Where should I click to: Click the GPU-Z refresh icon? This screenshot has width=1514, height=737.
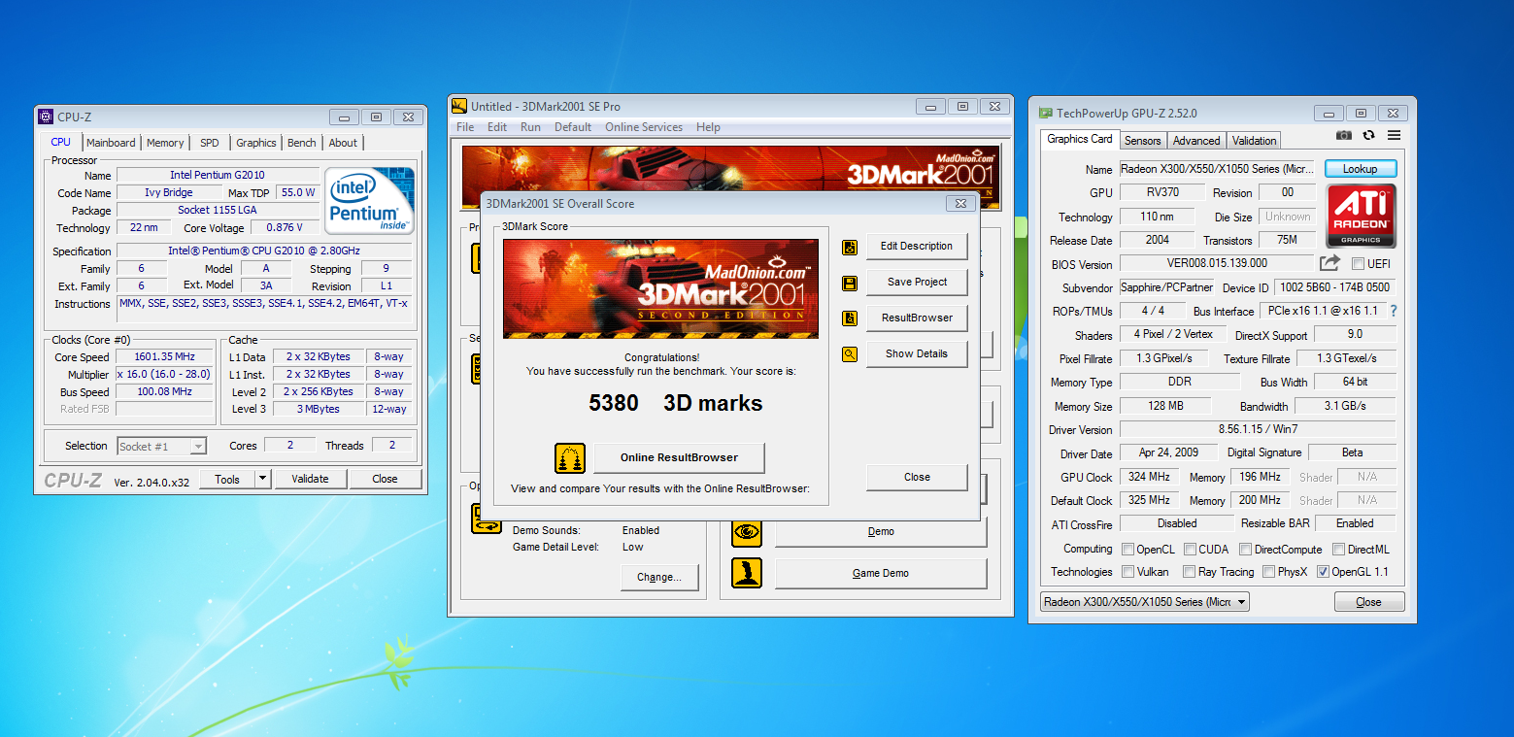[1368, 136]
